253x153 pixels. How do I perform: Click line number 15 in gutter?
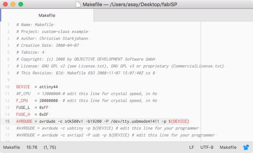pos(7,121)
